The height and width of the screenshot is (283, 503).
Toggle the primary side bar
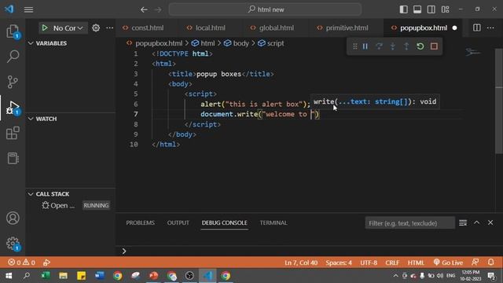[x=403, y=9]
